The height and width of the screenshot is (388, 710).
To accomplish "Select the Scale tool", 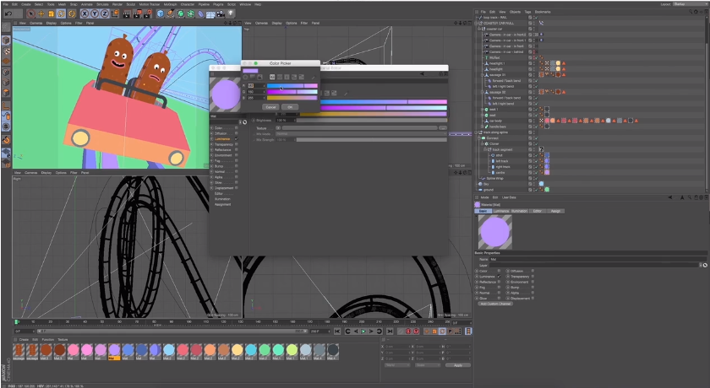I will coord(52,14).
